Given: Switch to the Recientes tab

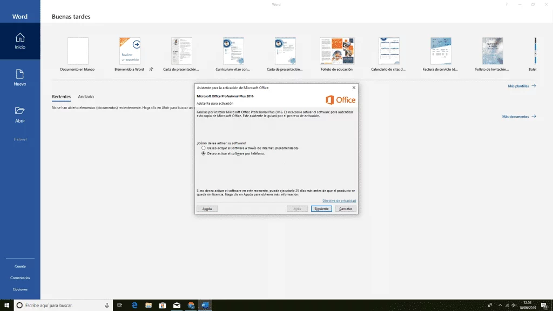Looking at the screenshot, I should (x=60, y=97).
